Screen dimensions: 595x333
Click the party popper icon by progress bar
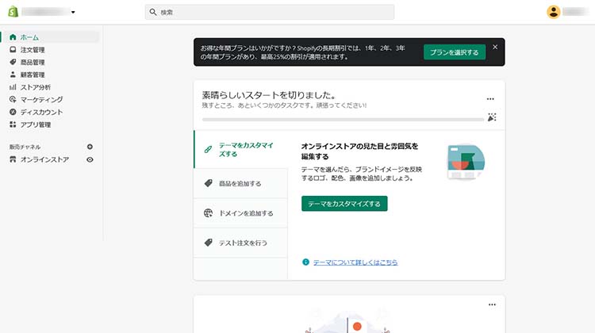pos(492,117)
